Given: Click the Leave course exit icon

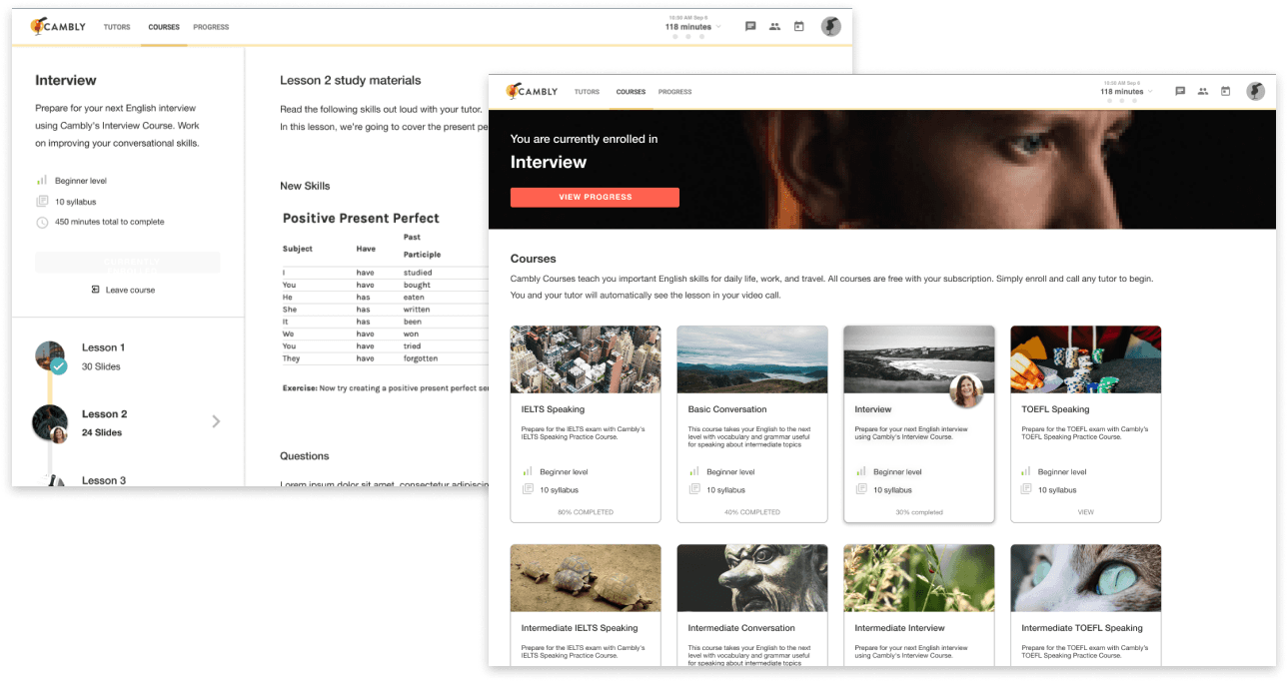Looking at the screenshot, I should (95, 290).
